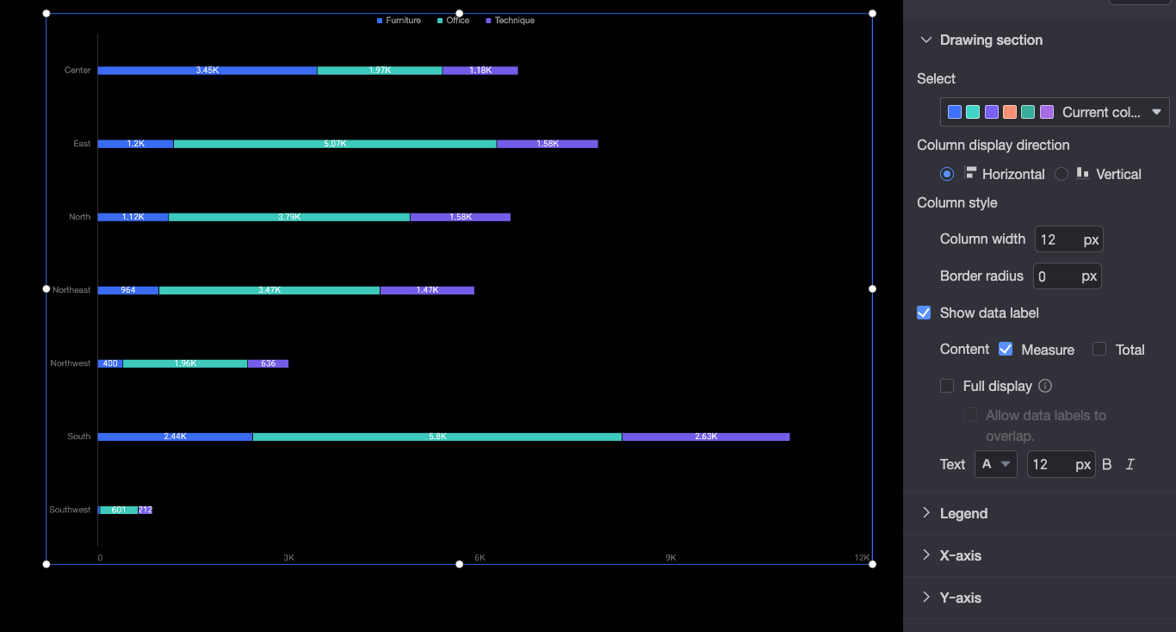
Task: Toggle the Measure content checkbox
Action: coord(1006,349)
